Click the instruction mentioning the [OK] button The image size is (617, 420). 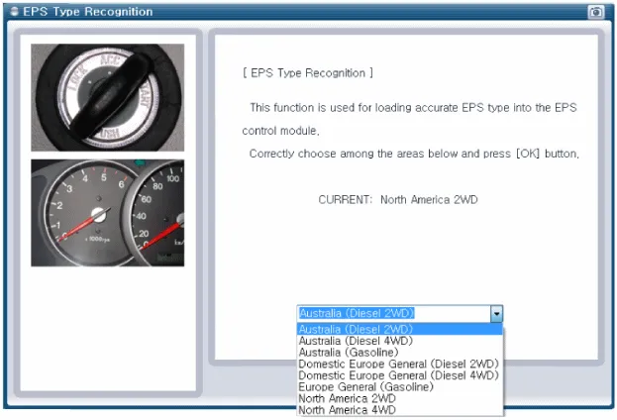tap(413, 154)
